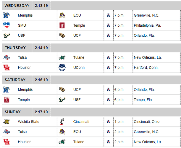
Task: Click the UConn husky logo
Action: (62, 67)
